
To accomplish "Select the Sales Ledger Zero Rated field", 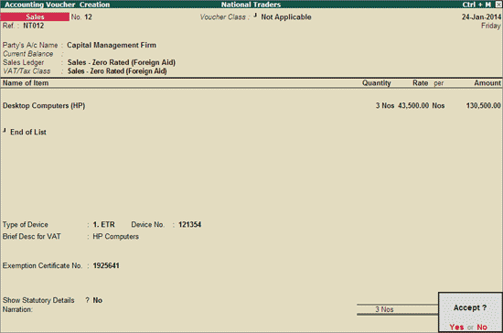I will point(122,62).
